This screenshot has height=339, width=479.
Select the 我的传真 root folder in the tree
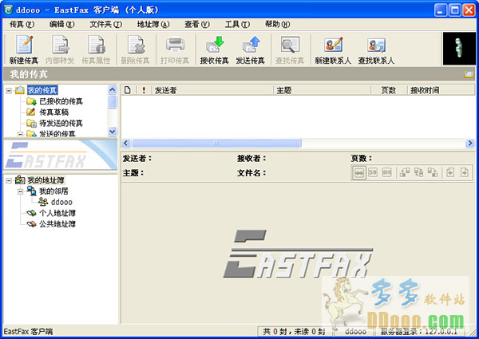click(x=42, y=90)
